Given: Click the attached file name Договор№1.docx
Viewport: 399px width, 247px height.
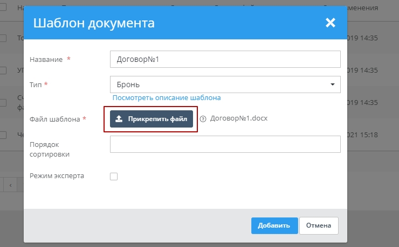Looking at the screenshot, I should [239, 118].
